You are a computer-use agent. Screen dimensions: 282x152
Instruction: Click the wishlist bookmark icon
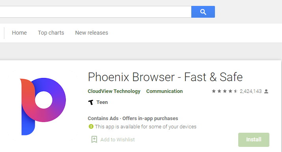click(94, 139)
